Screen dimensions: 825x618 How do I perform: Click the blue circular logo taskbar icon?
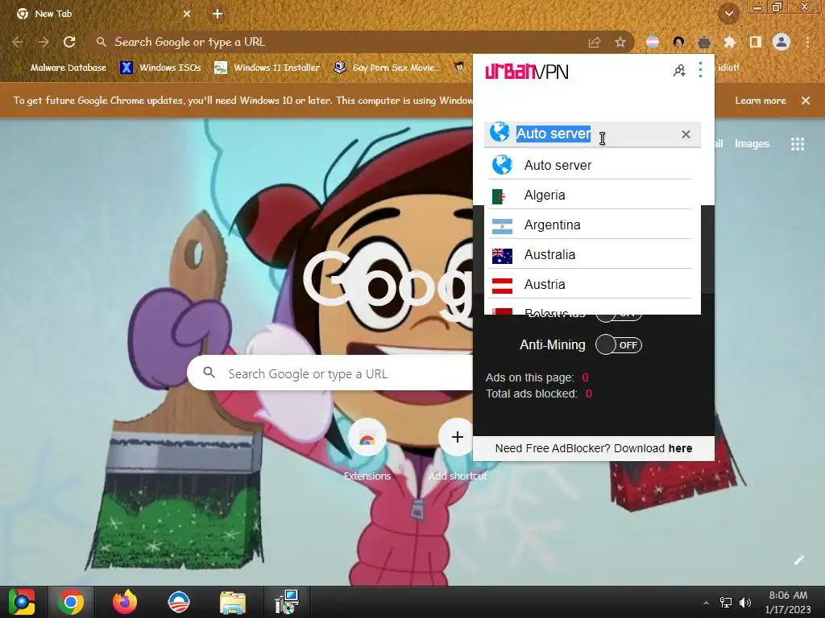(178, 602)
